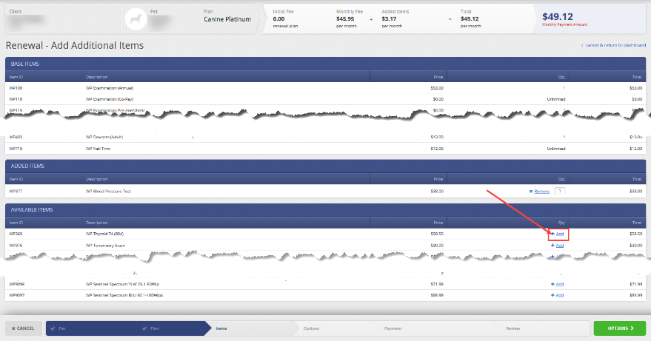Click WP Blood Pressure Test description

click(x=108, y=192)
